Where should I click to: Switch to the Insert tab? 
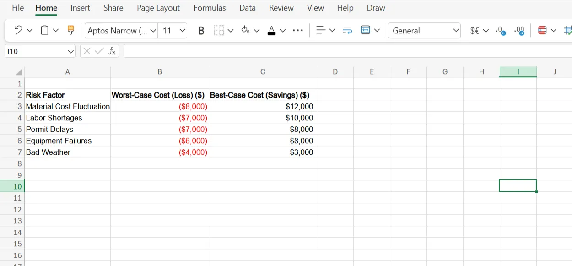80,8
